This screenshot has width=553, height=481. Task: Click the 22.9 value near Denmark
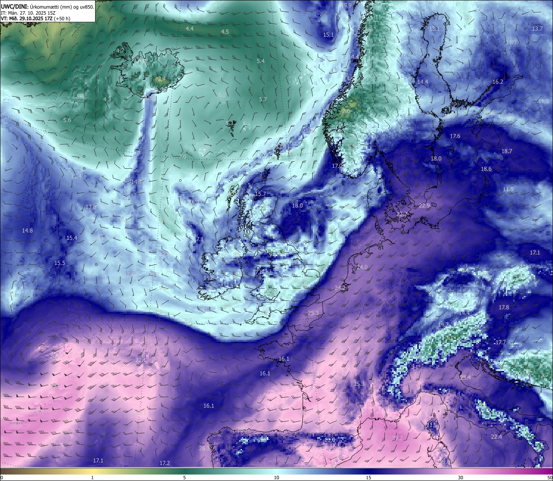point(424,206)
